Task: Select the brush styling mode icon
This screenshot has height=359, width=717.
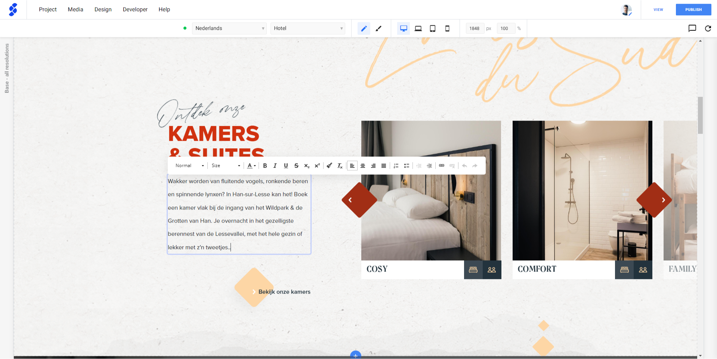Action: tap(378, 28)
